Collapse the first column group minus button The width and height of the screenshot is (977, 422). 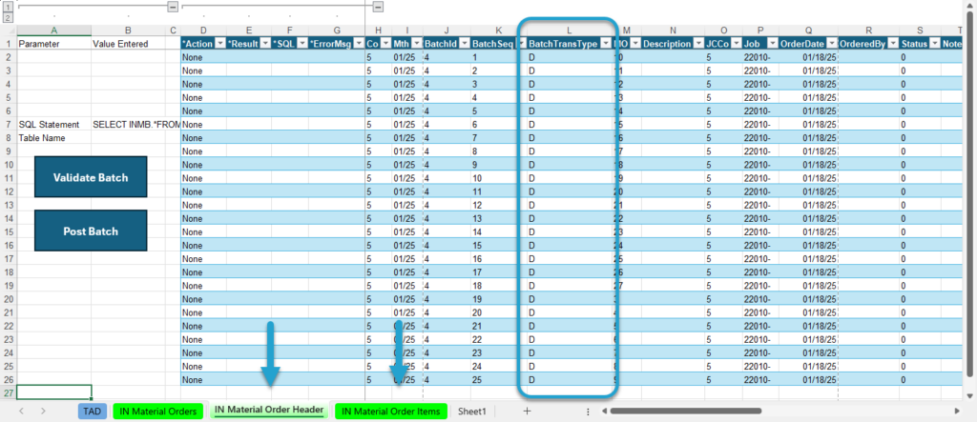[x=174, y=7]
